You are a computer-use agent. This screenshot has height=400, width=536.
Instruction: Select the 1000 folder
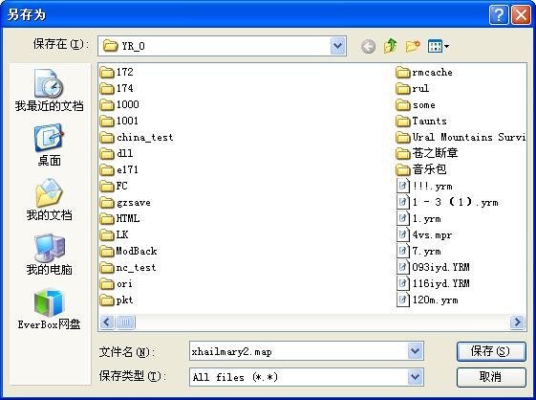[119, 104]
